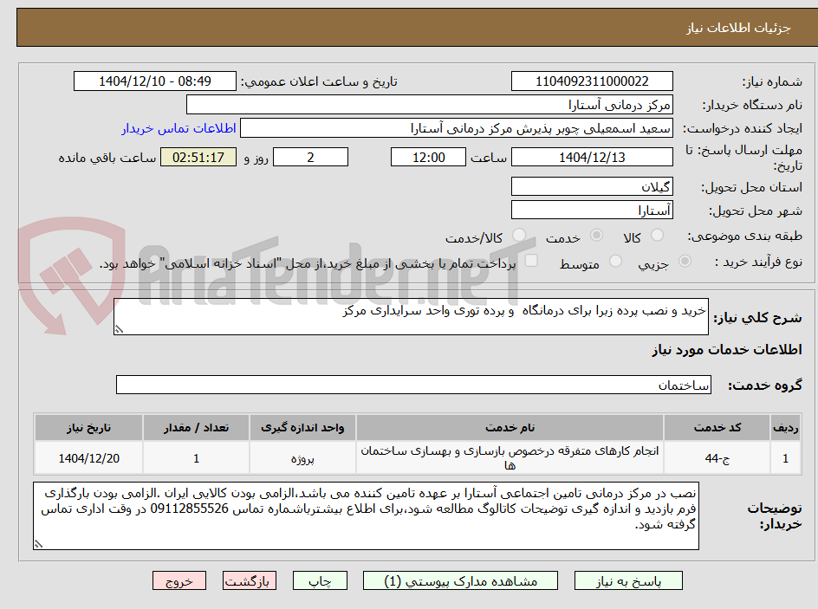The image size is (818, 609).
Task: Click the countdown timer 02:51:17
Action: pos(198,157)
